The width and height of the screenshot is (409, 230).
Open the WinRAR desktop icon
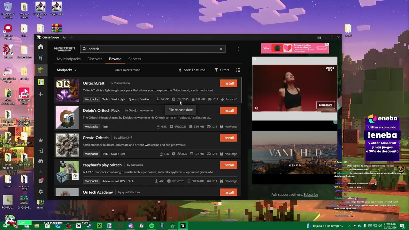pyautogui.click(x=57, y=29)
